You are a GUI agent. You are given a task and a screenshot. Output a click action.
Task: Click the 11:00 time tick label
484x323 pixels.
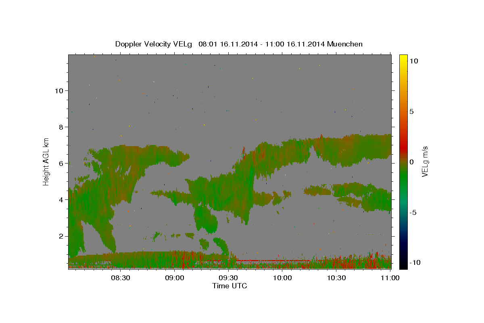click(x=390, y=278)
